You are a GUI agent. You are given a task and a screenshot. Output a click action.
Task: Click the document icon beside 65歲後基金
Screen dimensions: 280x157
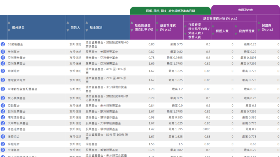3,44
